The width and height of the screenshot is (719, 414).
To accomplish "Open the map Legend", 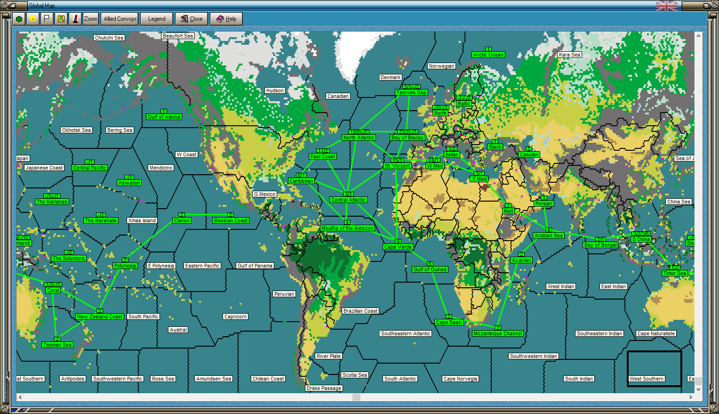I will pyautogui.click(x=157, y=19).
